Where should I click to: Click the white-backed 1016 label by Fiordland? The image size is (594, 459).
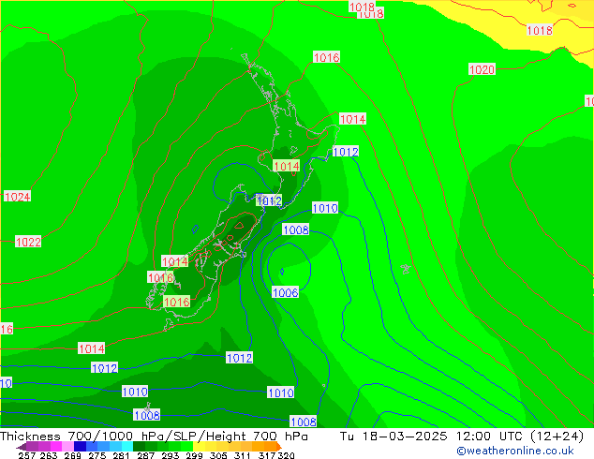click(160, 277)
